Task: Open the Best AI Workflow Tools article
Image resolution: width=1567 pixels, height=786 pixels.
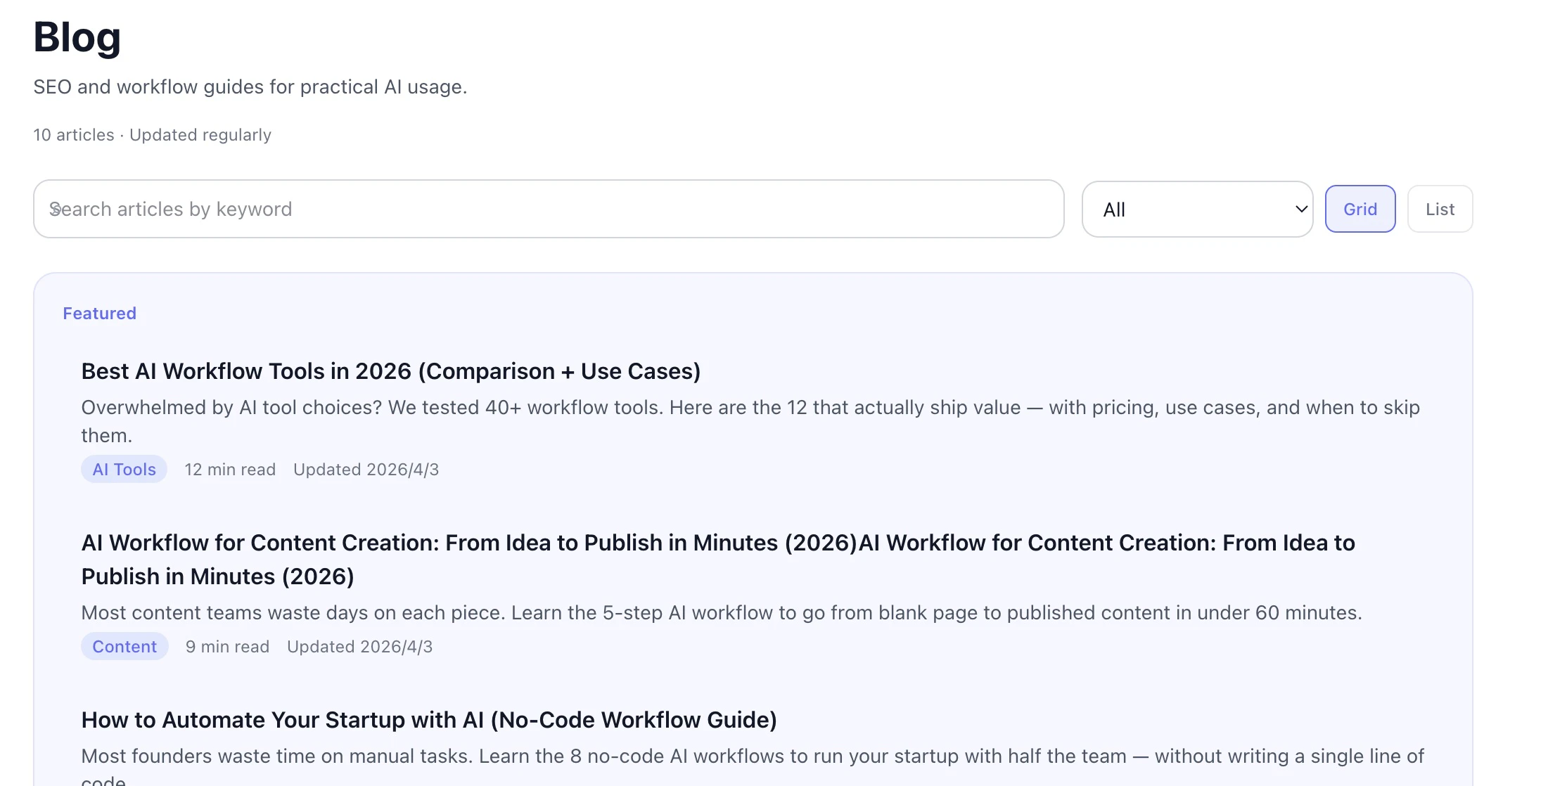Action: [391, 371]
